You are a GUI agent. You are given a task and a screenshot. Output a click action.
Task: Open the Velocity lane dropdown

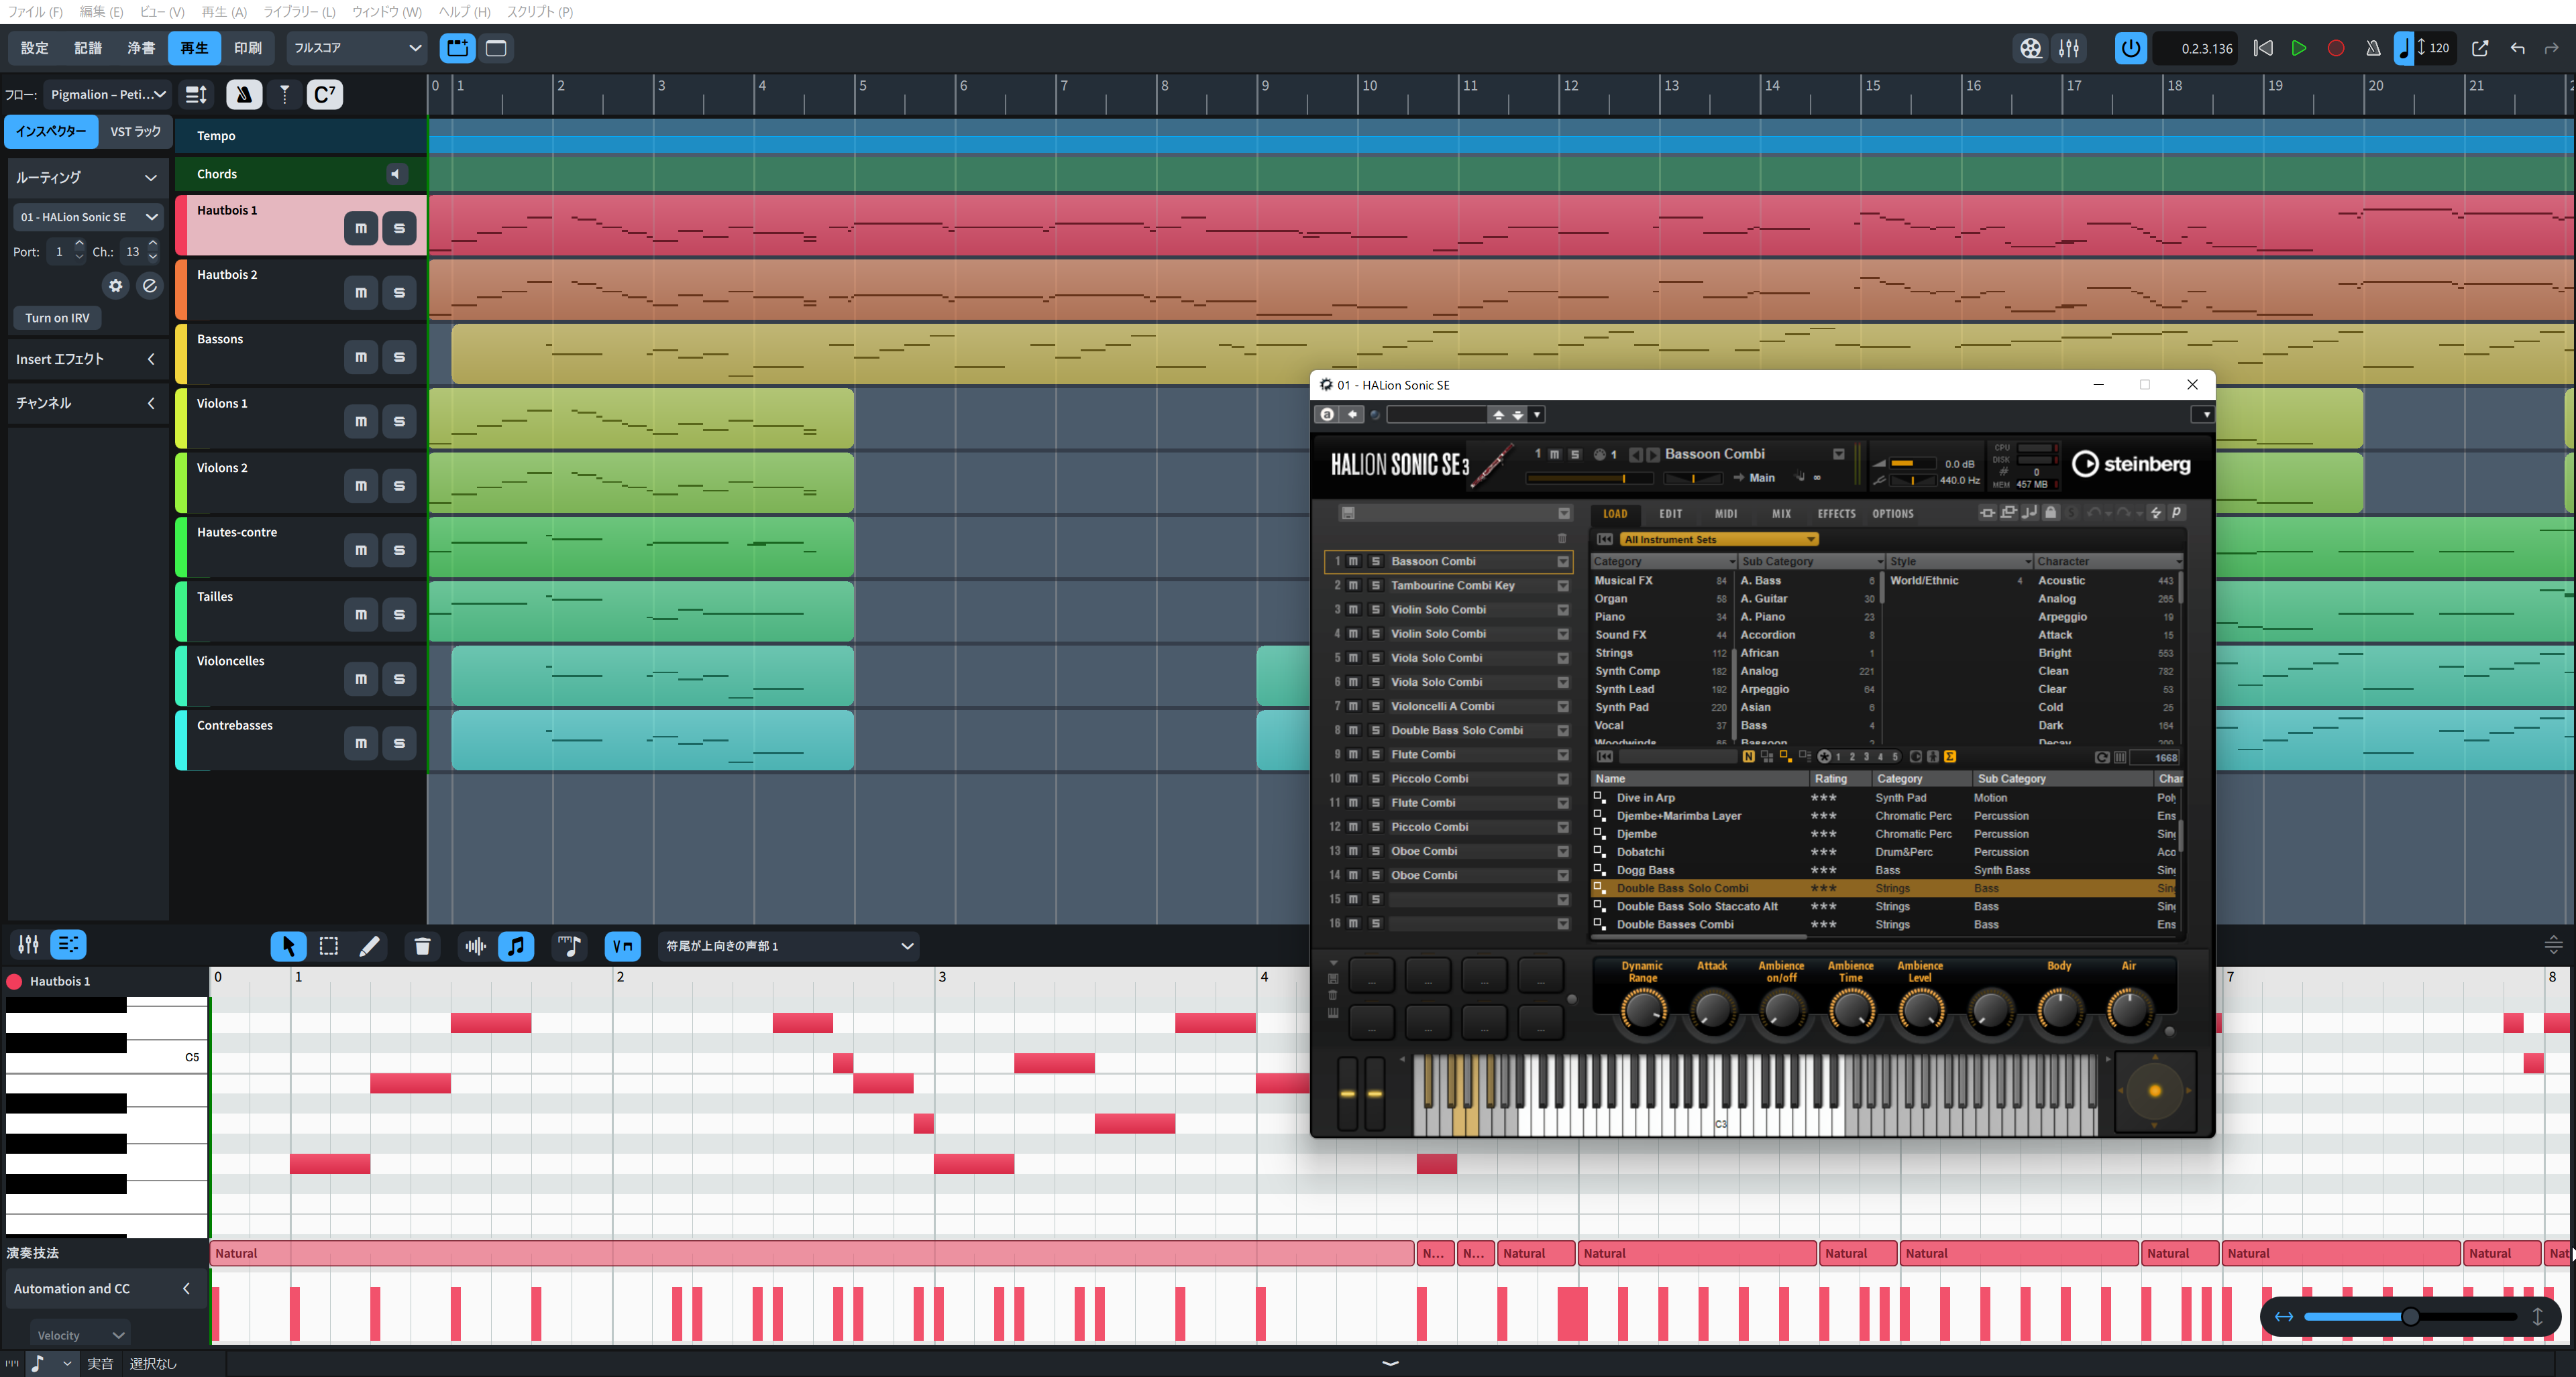coord(79,1334)
